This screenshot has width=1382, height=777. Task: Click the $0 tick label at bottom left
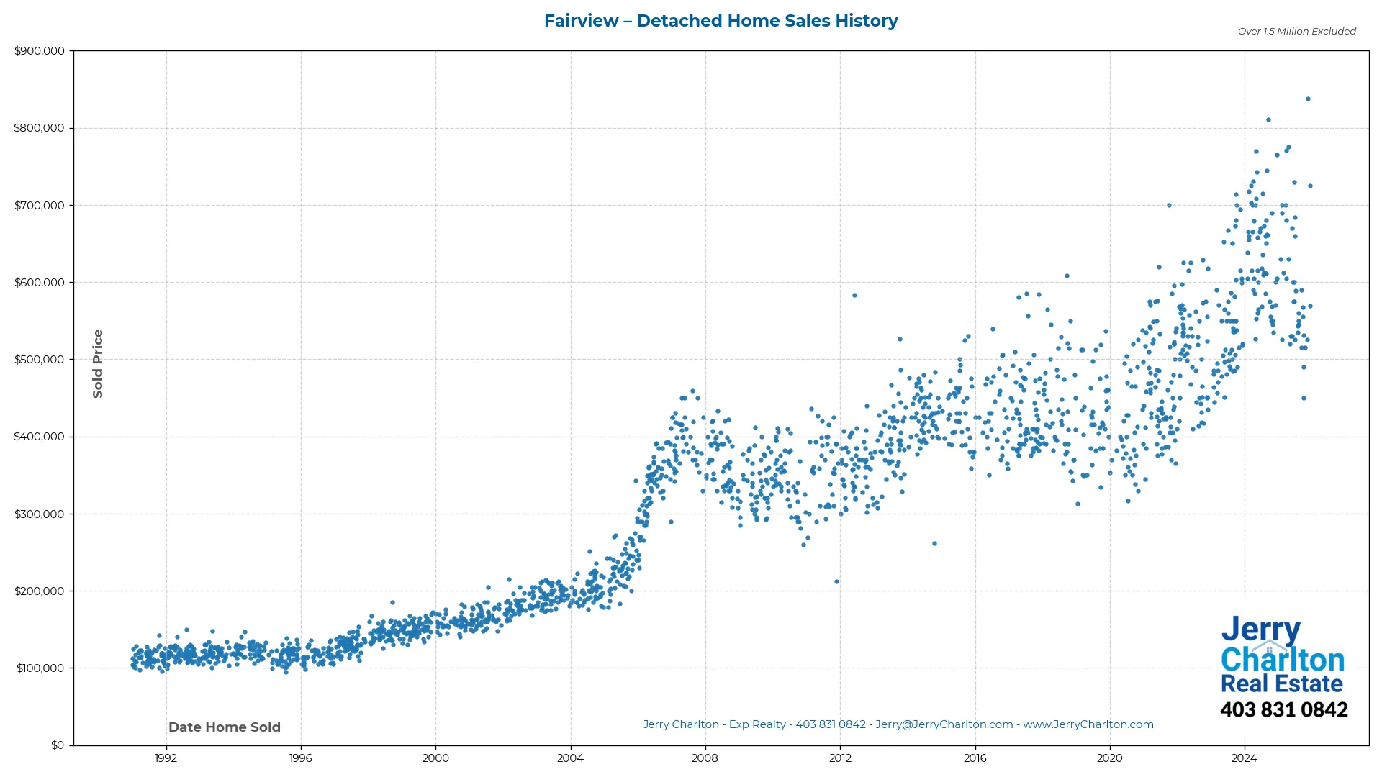(x=57, y=745)
